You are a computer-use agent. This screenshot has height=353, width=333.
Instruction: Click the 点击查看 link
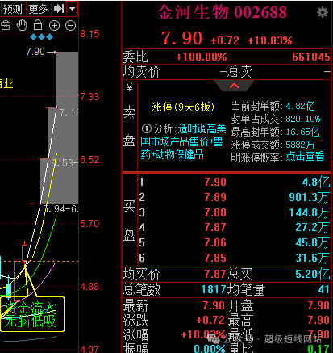(x=305, y=156)
